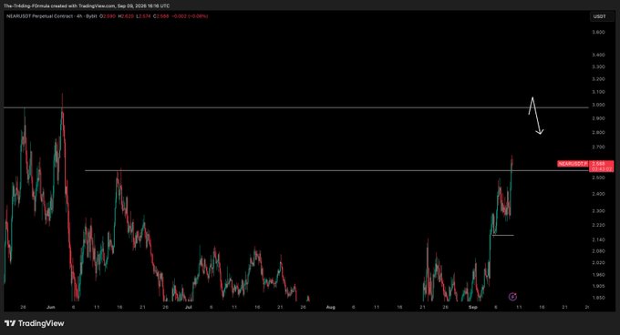Screen dimensions: 620x335
Task: Select the horizontal line at 3.000
Action: click(x=295, y=107)
